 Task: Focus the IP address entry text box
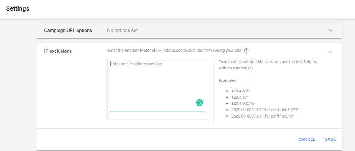click(157, 84)
